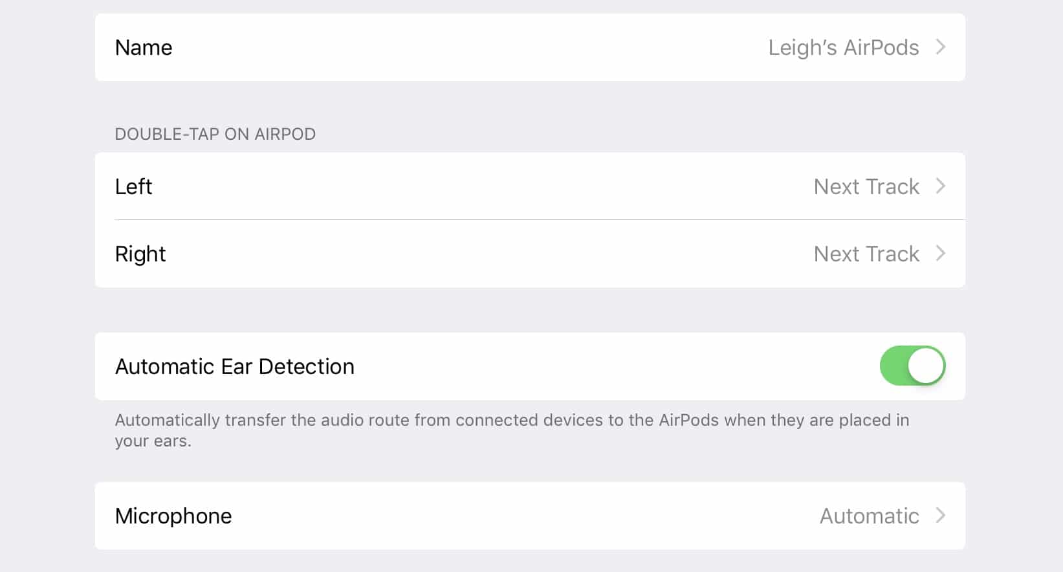Screen dimensions: 1063x572
Task: Click the ear detection description text
Action: pos(511,430)
